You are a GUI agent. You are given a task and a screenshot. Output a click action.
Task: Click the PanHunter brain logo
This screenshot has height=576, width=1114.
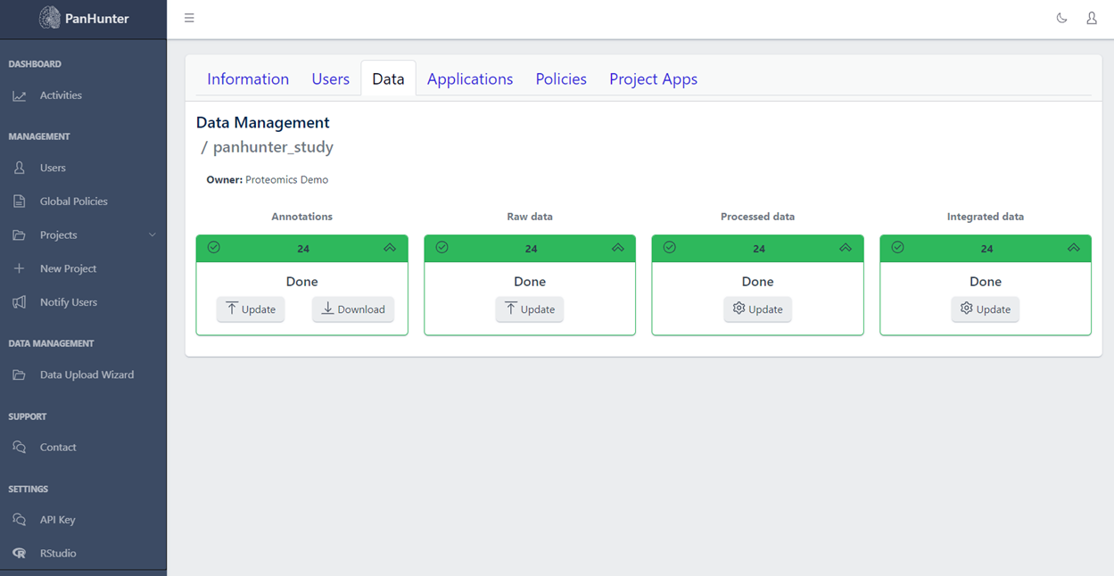tap(51, 17)
